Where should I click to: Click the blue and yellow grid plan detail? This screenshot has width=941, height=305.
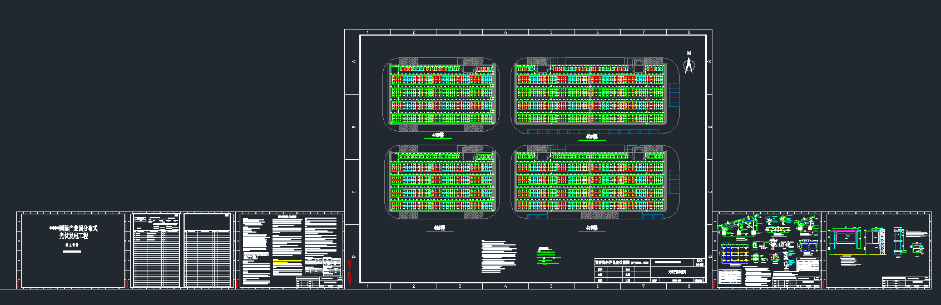tap(735, 254)
